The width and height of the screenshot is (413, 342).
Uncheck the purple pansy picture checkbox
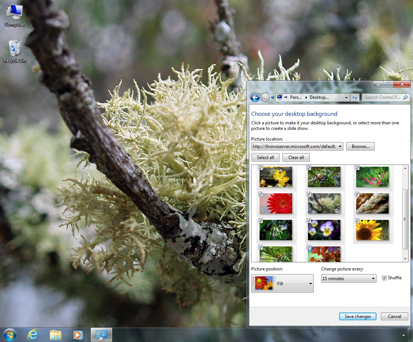[309, 221]
